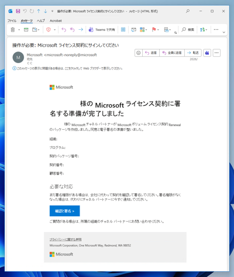The width and height of the screenshot is (234, 277).
Task: Click the Microsoft logo at email top
Action: pyautogui.click(x=61, y=87)
